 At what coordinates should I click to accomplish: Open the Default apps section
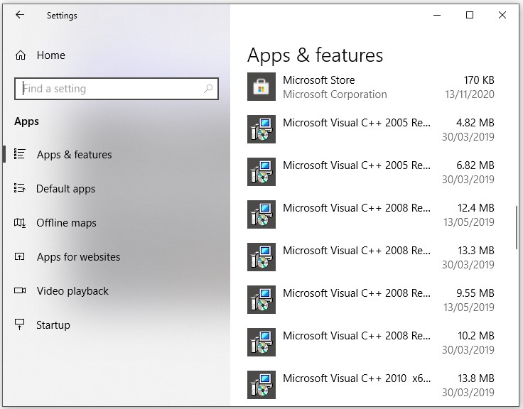click(116, 188)
